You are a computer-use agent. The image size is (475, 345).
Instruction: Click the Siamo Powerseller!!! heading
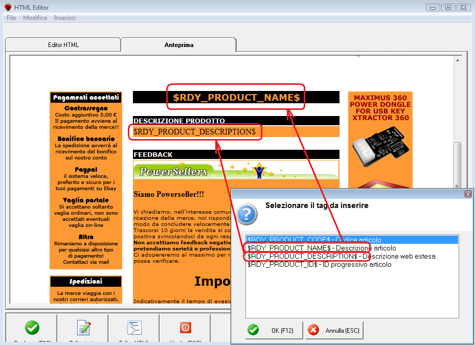tap(169, 194)
